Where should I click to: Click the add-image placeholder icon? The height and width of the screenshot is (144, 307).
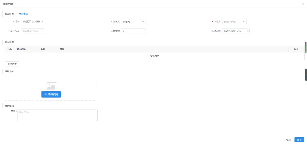[x=51, y=85]
